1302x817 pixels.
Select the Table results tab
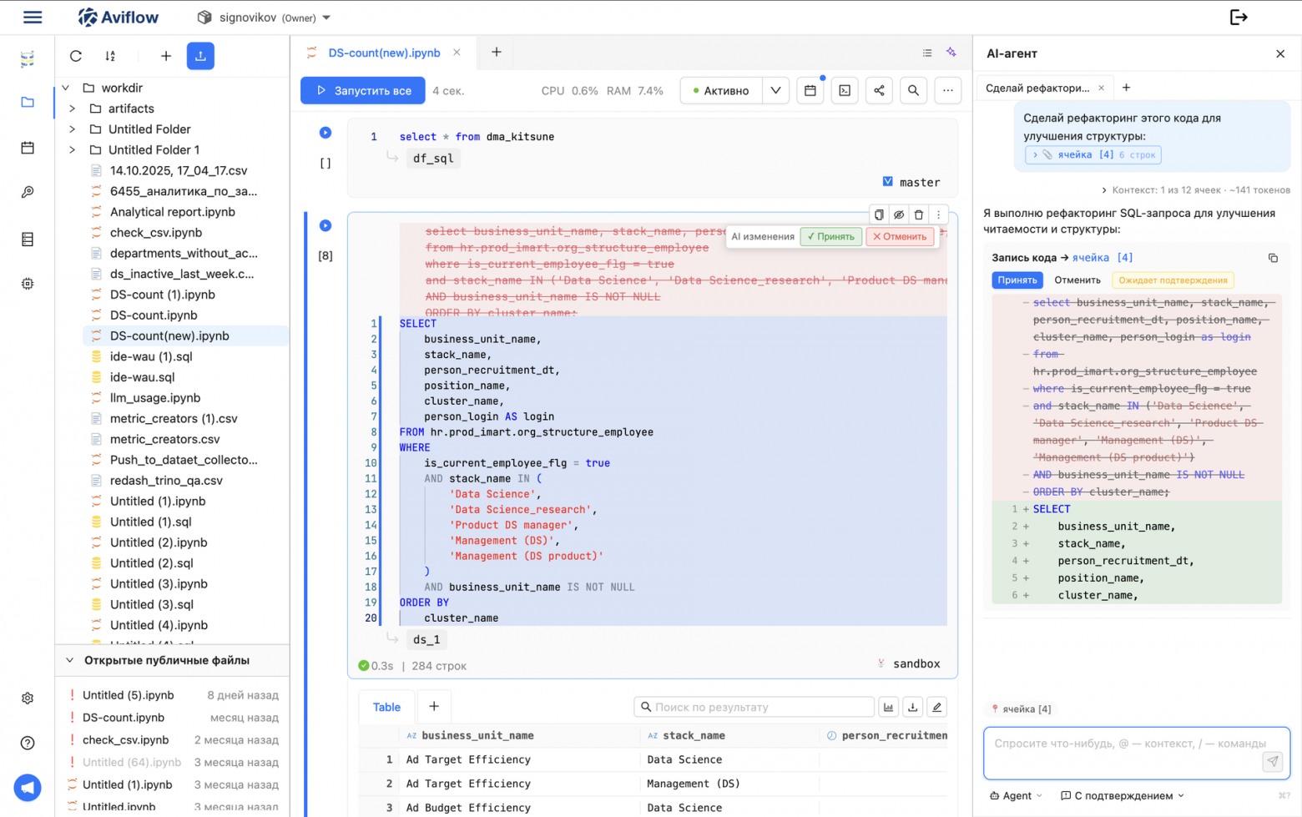click(x=386, y=707)
